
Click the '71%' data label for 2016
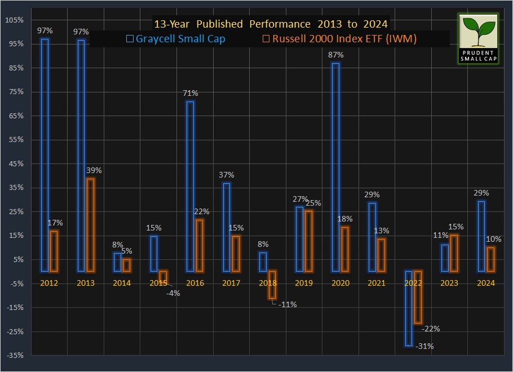pos(191,93)
